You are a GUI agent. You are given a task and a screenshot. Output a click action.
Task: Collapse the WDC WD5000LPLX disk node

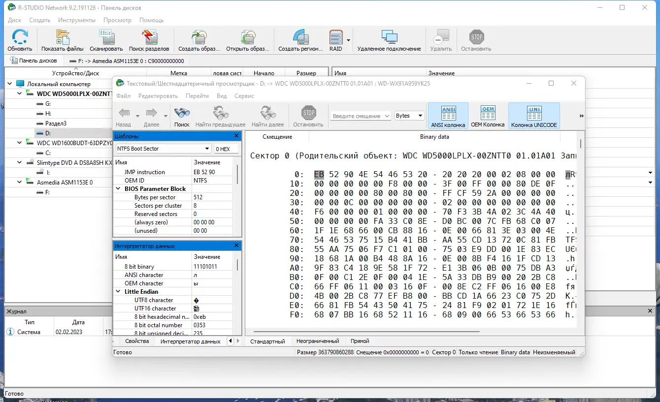tap(19, 93)
